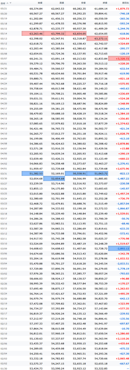Select the blue highlighted 51,382.53 opening cell
The image size is (130, 370).
(32, 173)
